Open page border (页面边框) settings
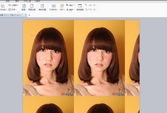Screen dimensions: 167x113 click(32, 6)
